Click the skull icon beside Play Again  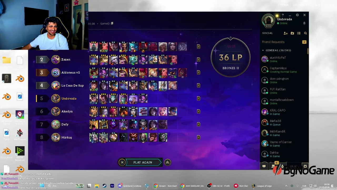[x=167, y=162]
